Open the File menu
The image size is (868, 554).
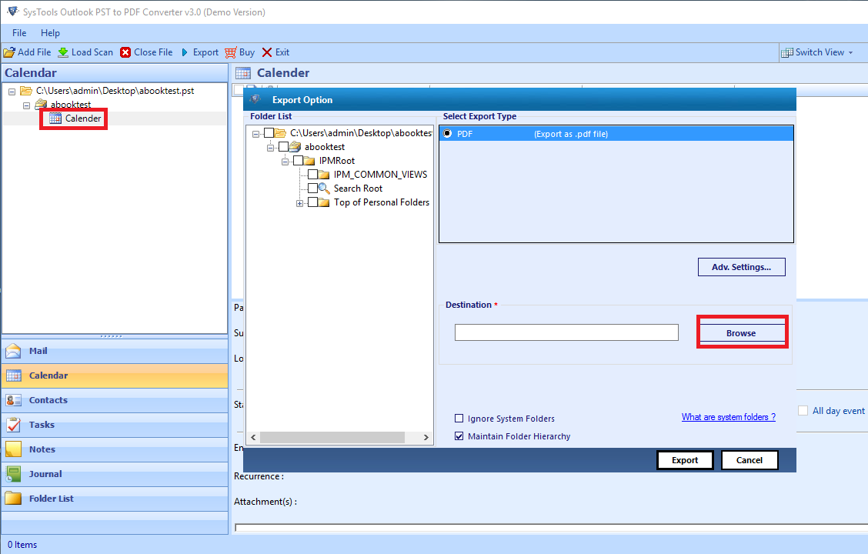pos(19,33)
